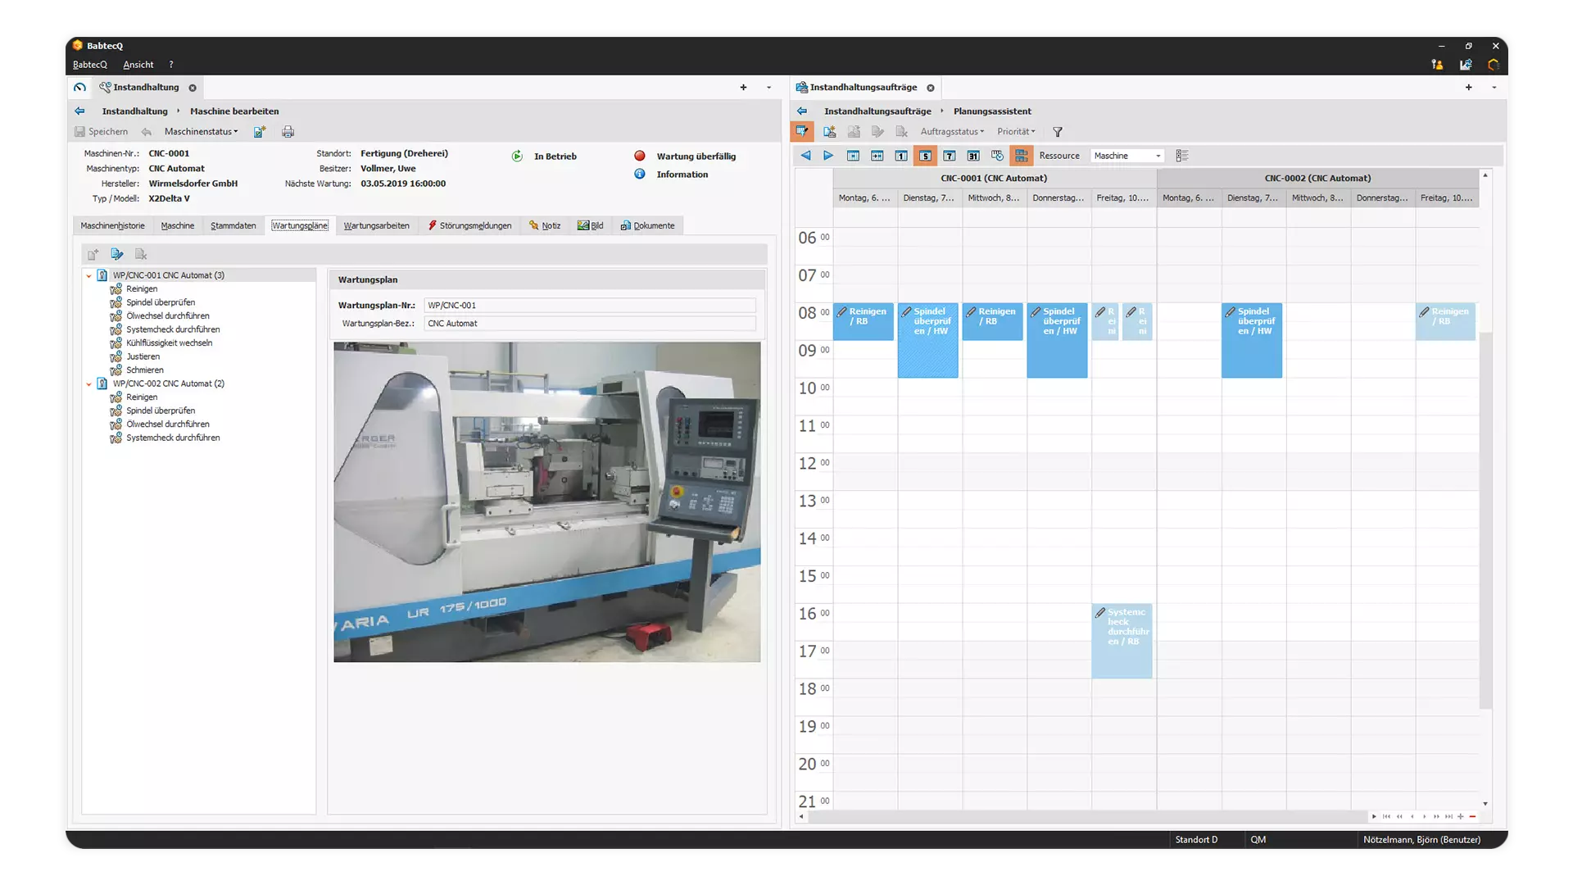Open the Störungsmeldungen tab
The height and width of the screenshot is (885, 1573).
[469, 225]
